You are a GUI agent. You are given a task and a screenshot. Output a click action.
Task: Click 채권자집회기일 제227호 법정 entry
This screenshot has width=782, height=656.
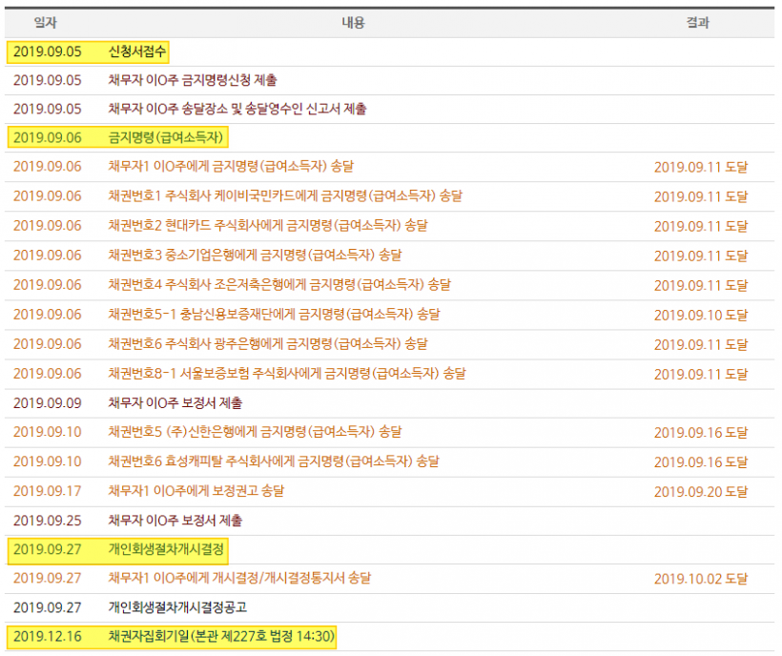click(x=221, y=637)
